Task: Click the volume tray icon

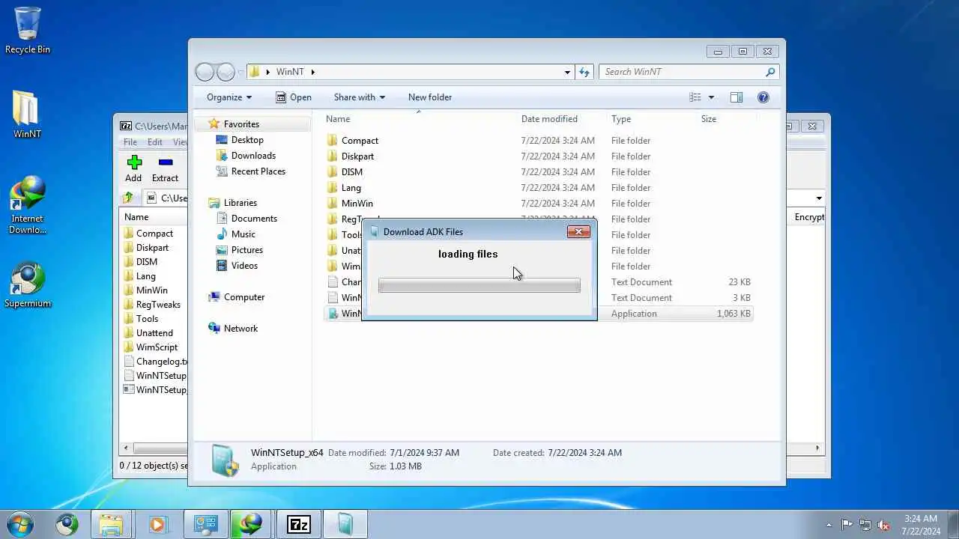Action: [x=883, y=525]
